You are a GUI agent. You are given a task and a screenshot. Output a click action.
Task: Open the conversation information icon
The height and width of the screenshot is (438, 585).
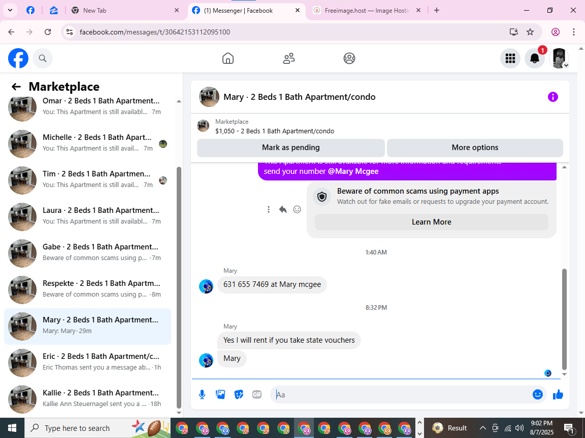click(552, 97)
